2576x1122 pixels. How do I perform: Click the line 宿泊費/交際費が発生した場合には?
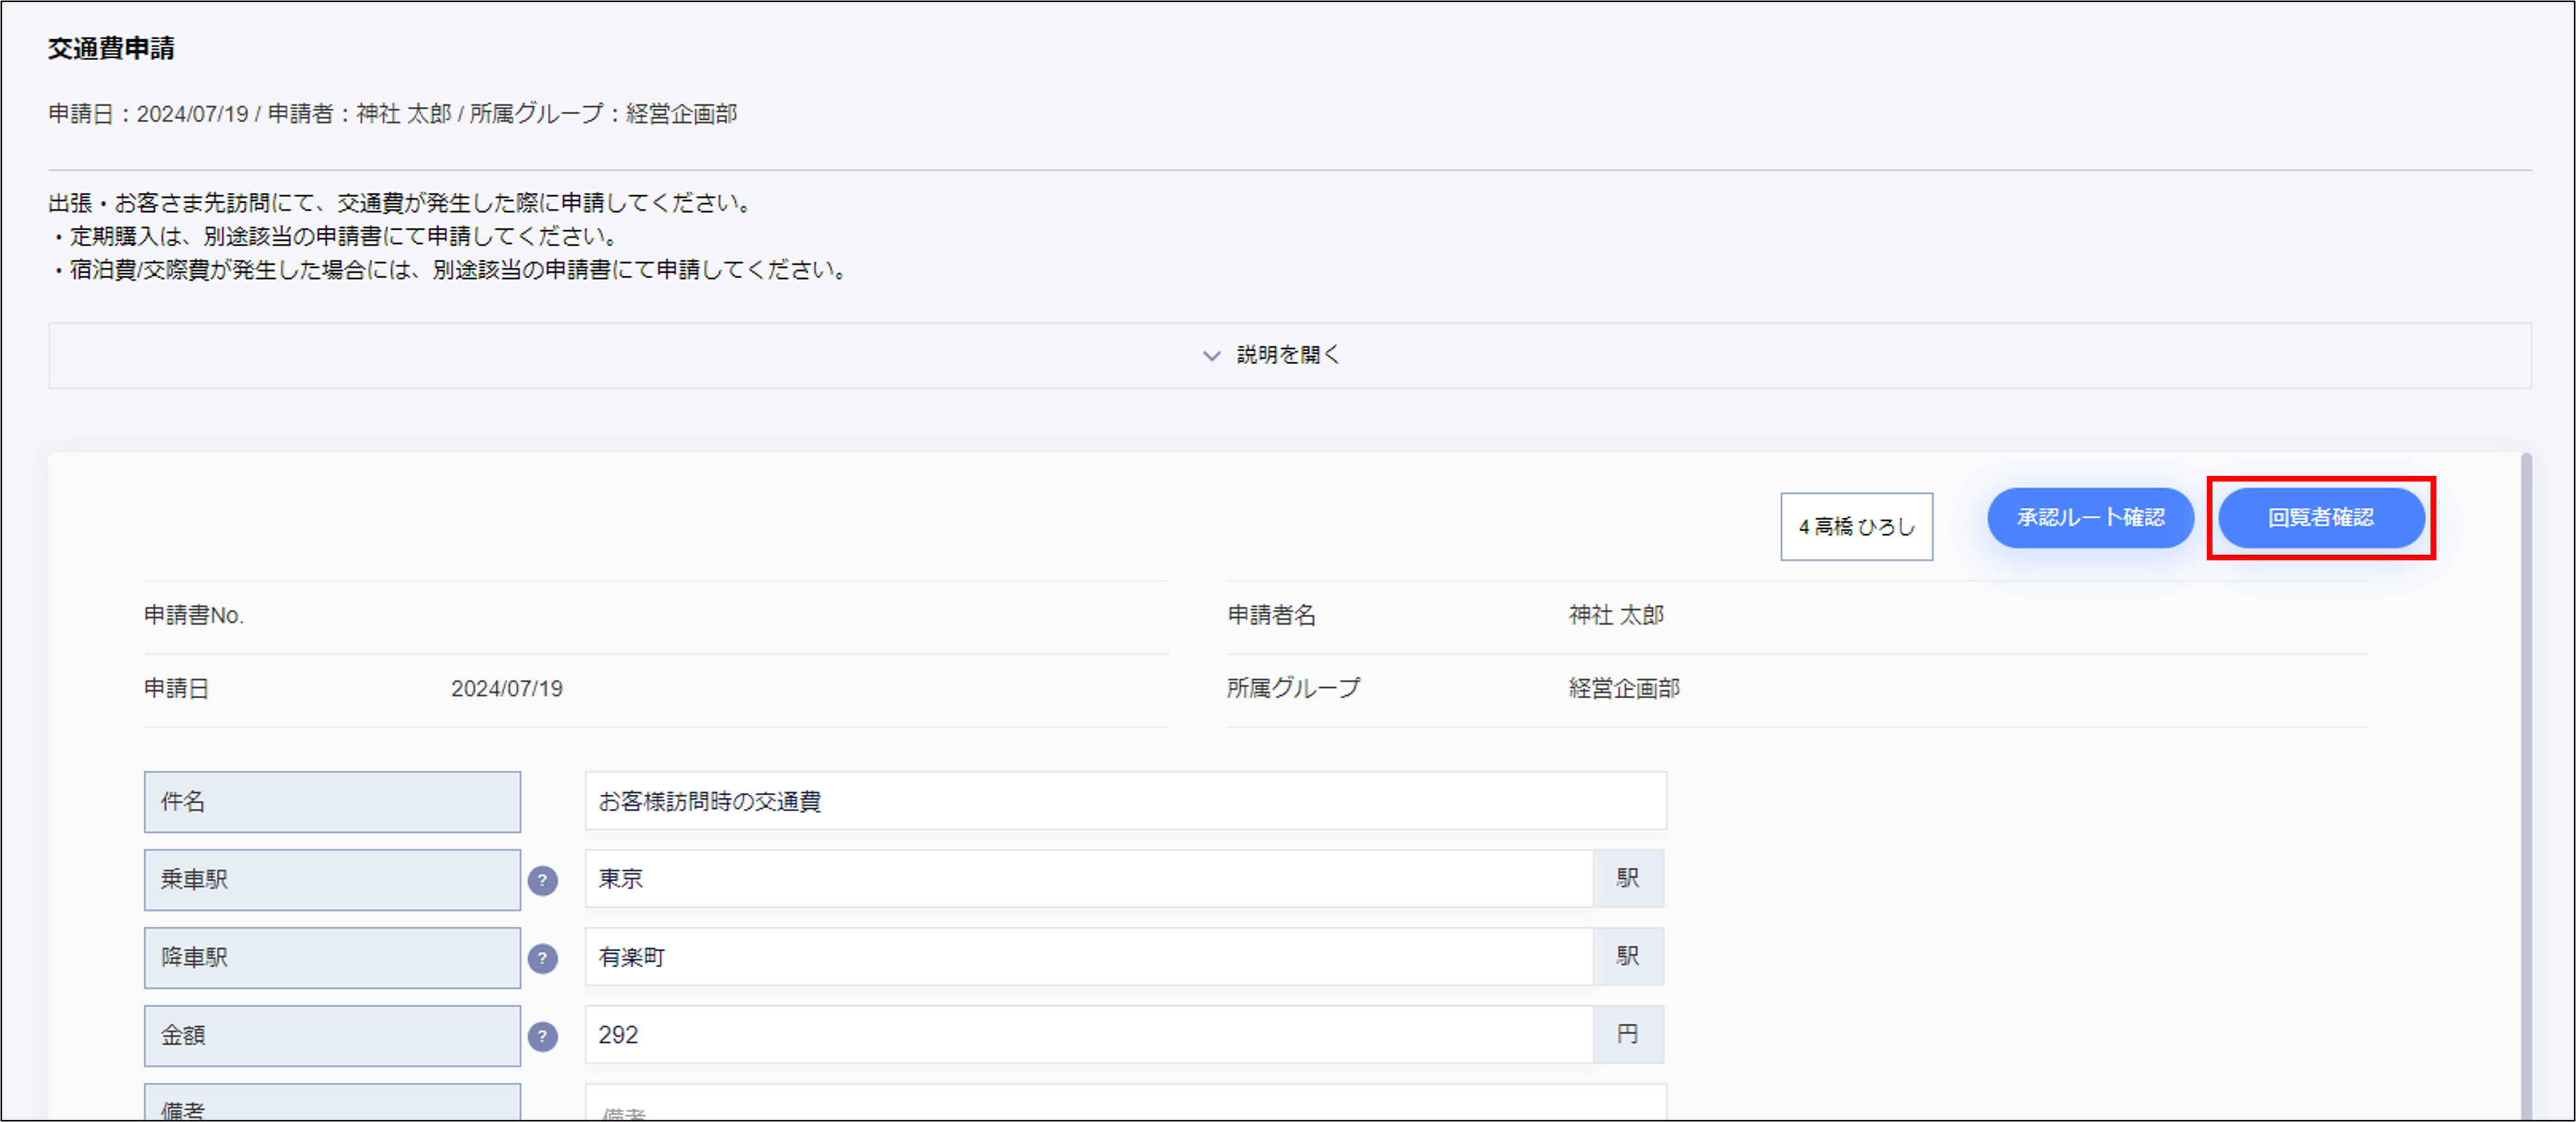(x=451, y=270)
